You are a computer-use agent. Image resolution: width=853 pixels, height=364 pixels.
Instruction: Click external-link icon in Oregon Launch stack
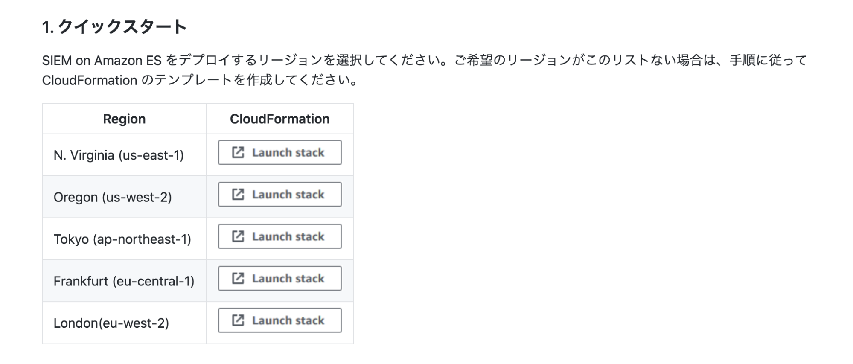[x=238, y=194]
